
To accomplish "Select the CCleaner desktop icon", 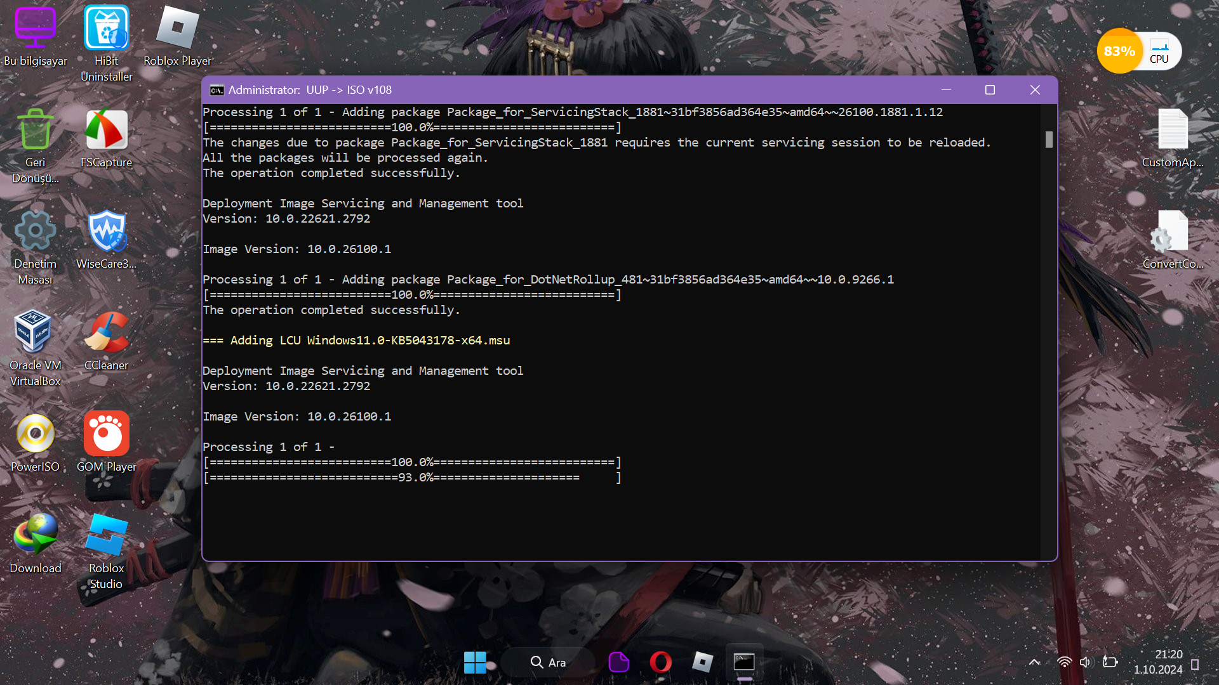I will pyautogui.click(x=106, y=333).
